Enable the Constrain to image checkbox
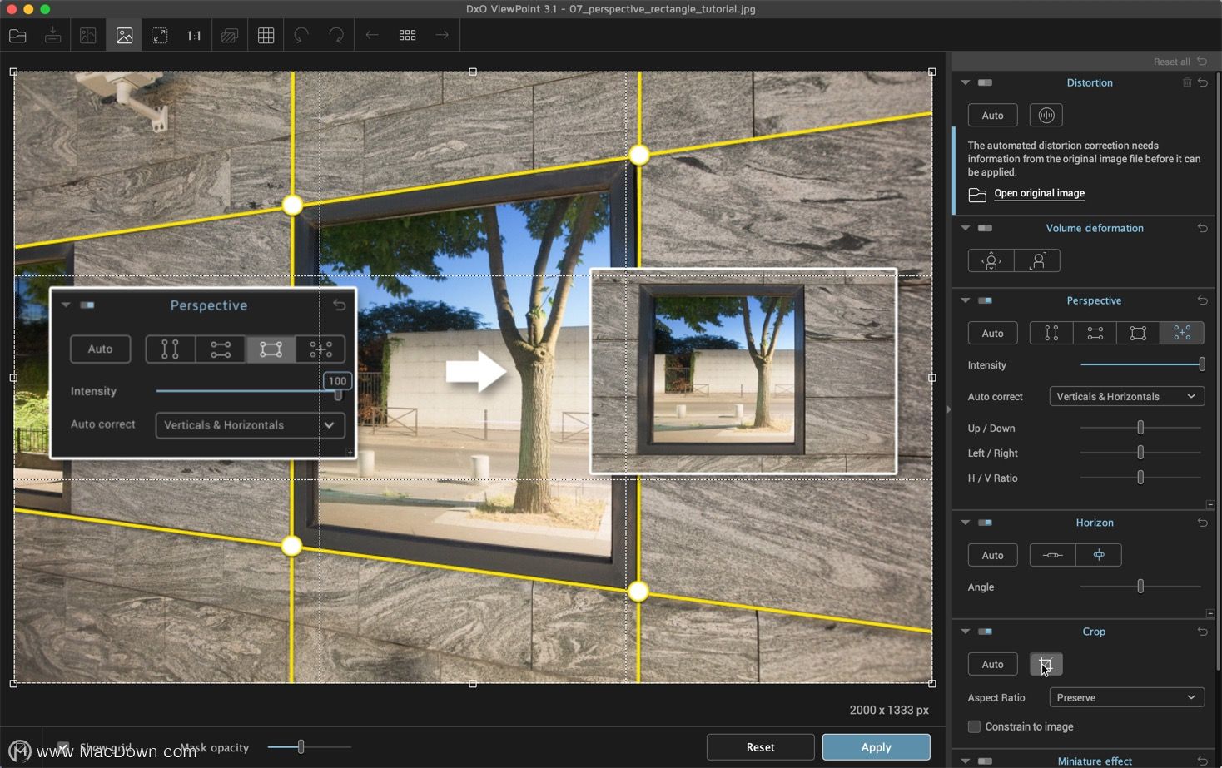This screenshot has width=1222, height=768. point(974,726)
